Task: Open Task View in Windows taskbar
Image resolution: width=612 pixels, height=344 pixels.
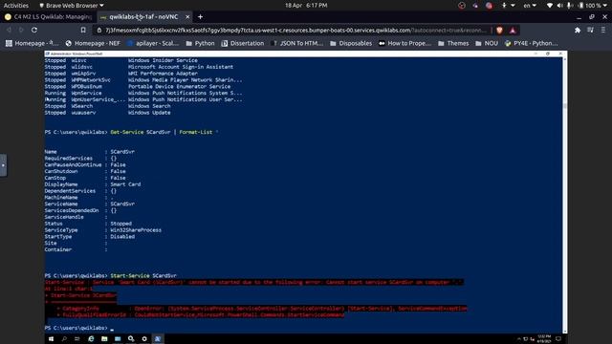Action: (77, 339)
